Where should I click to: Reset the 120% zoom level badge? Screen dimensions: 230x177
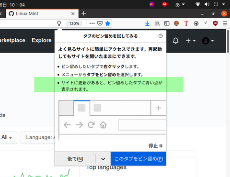74,23
